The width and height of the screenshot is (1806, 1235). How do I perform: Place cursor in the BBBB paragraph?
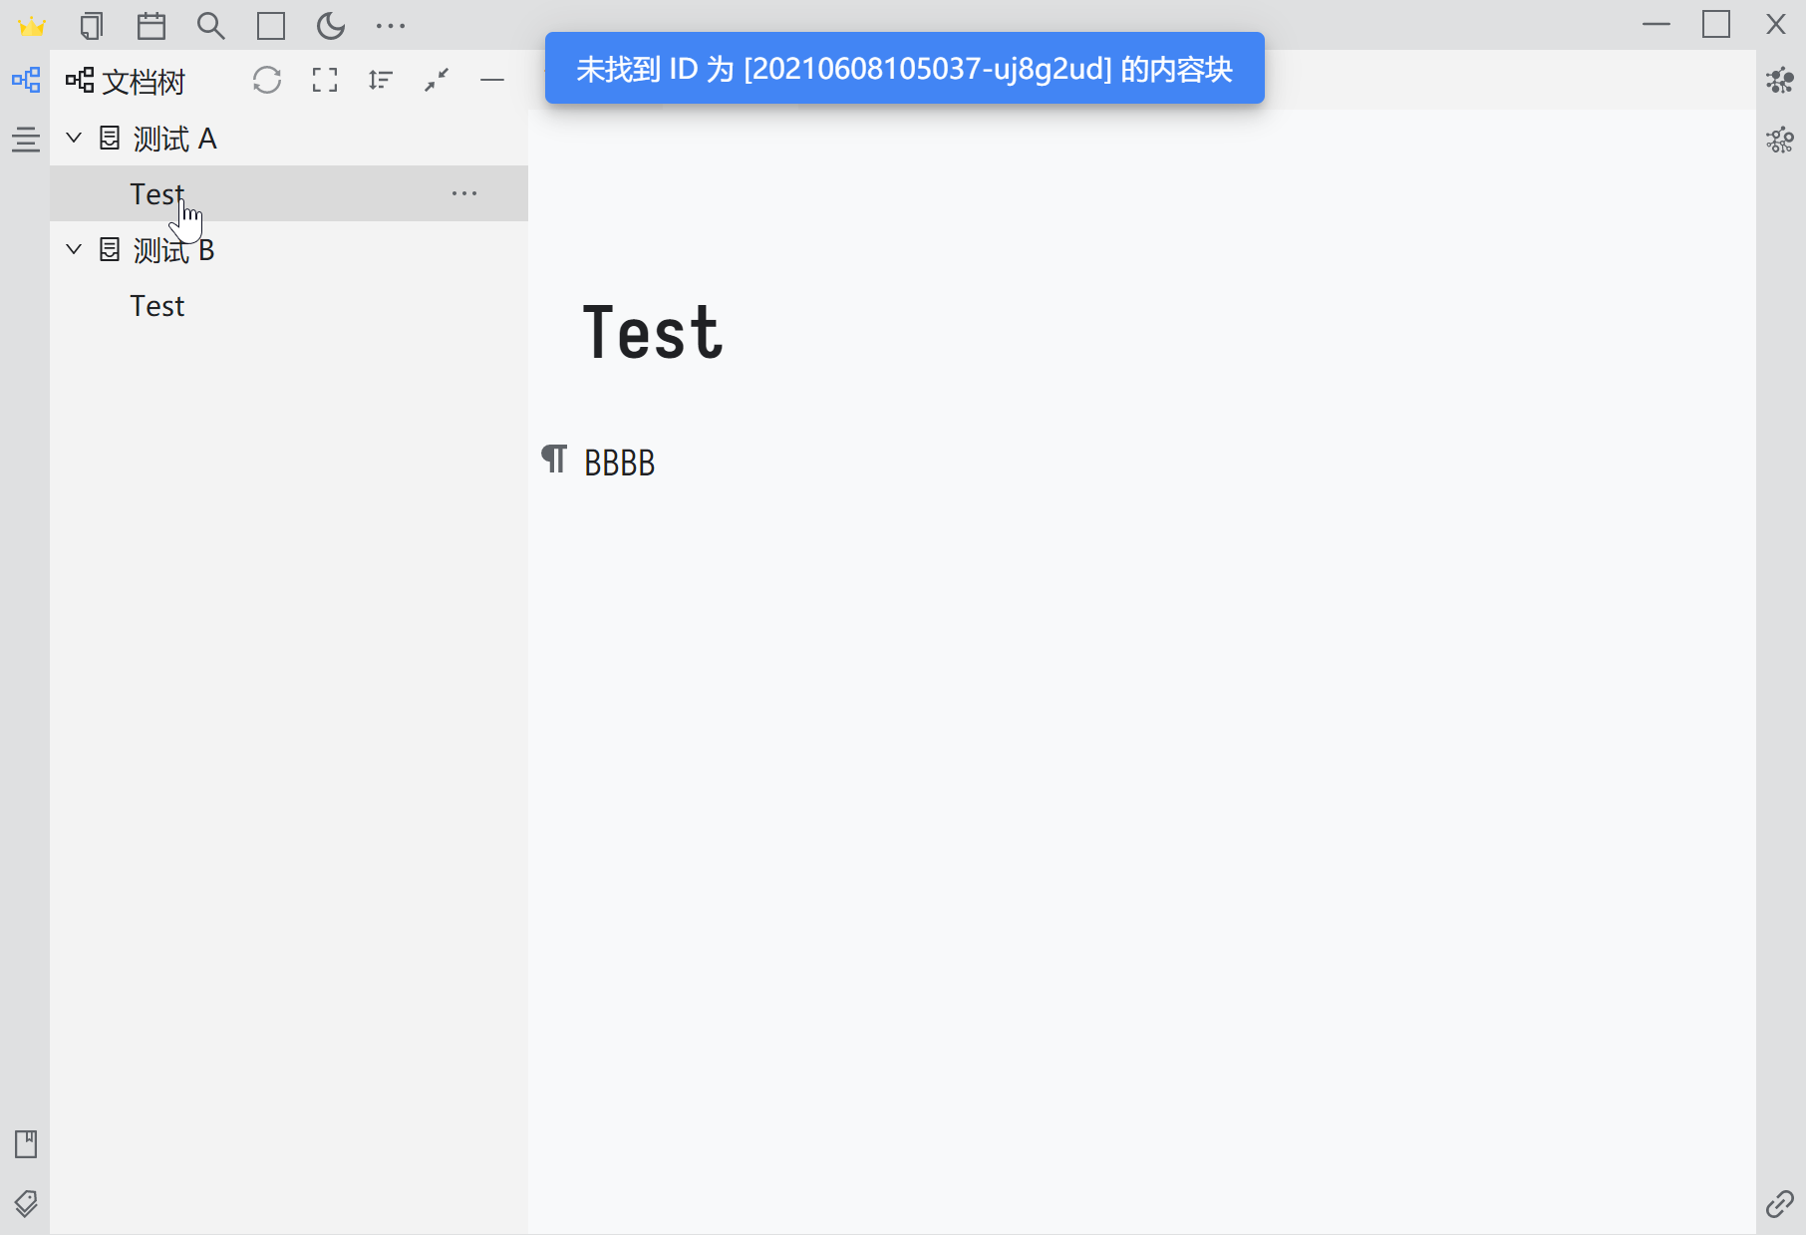pos(620,463)
